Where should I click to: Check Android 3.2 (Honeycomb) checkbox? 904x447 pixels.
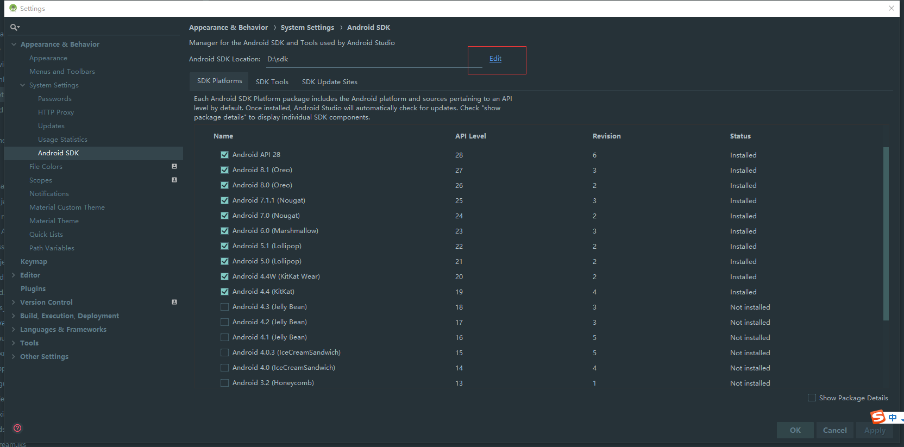224,383
